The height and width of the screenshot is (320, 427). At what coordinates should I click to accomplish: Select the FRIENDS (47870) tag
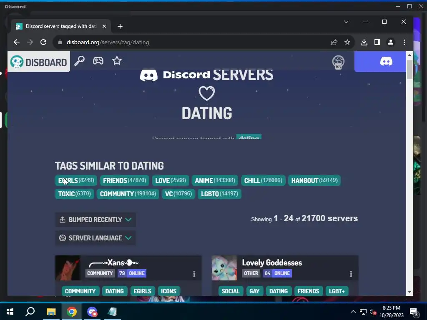pyautogui.click(x=124, y=180)
